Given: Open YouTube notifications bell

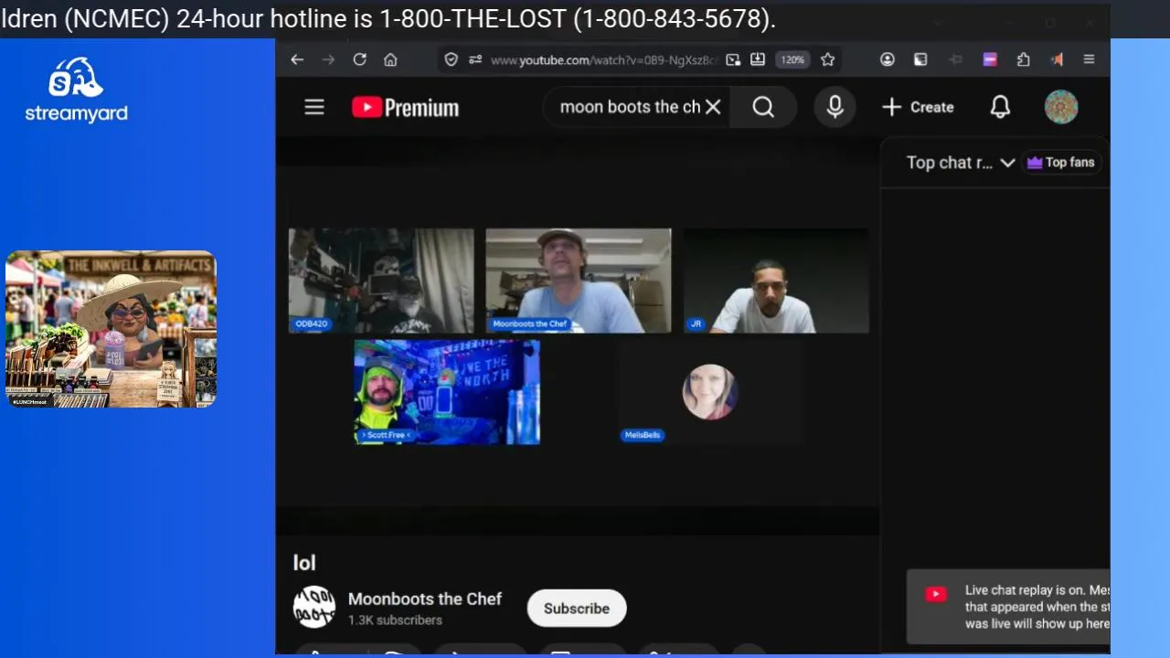Looking at the screenshot, I should click(1000, 107).
